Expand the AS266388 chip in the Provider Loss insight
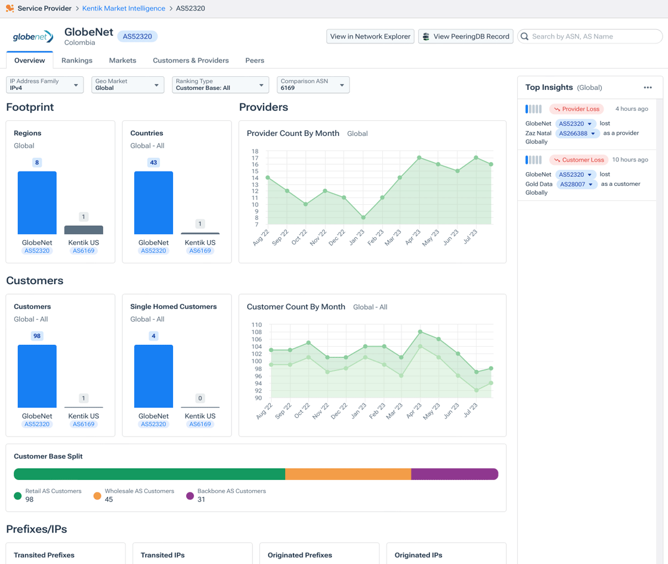 (592, 133)
